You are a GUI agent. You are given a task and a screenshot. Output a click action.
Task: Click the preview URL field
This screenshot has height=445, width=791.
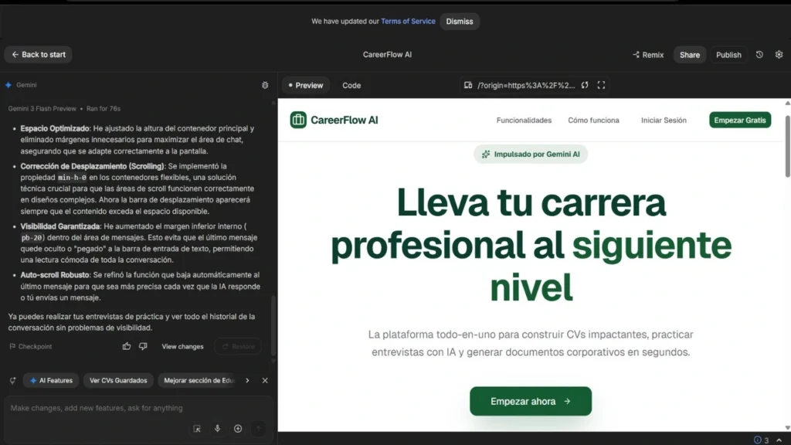click(526, 85)
